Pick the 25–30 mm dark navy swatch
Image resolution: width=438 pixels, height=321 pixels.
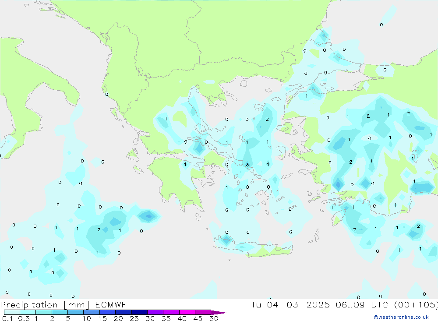click(139, 312)
